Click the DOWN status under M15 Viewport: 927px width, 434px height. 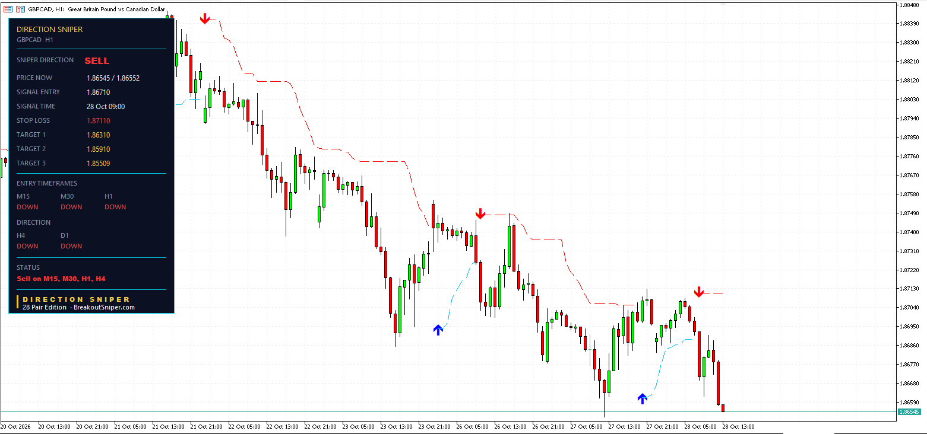coord(27,207)
